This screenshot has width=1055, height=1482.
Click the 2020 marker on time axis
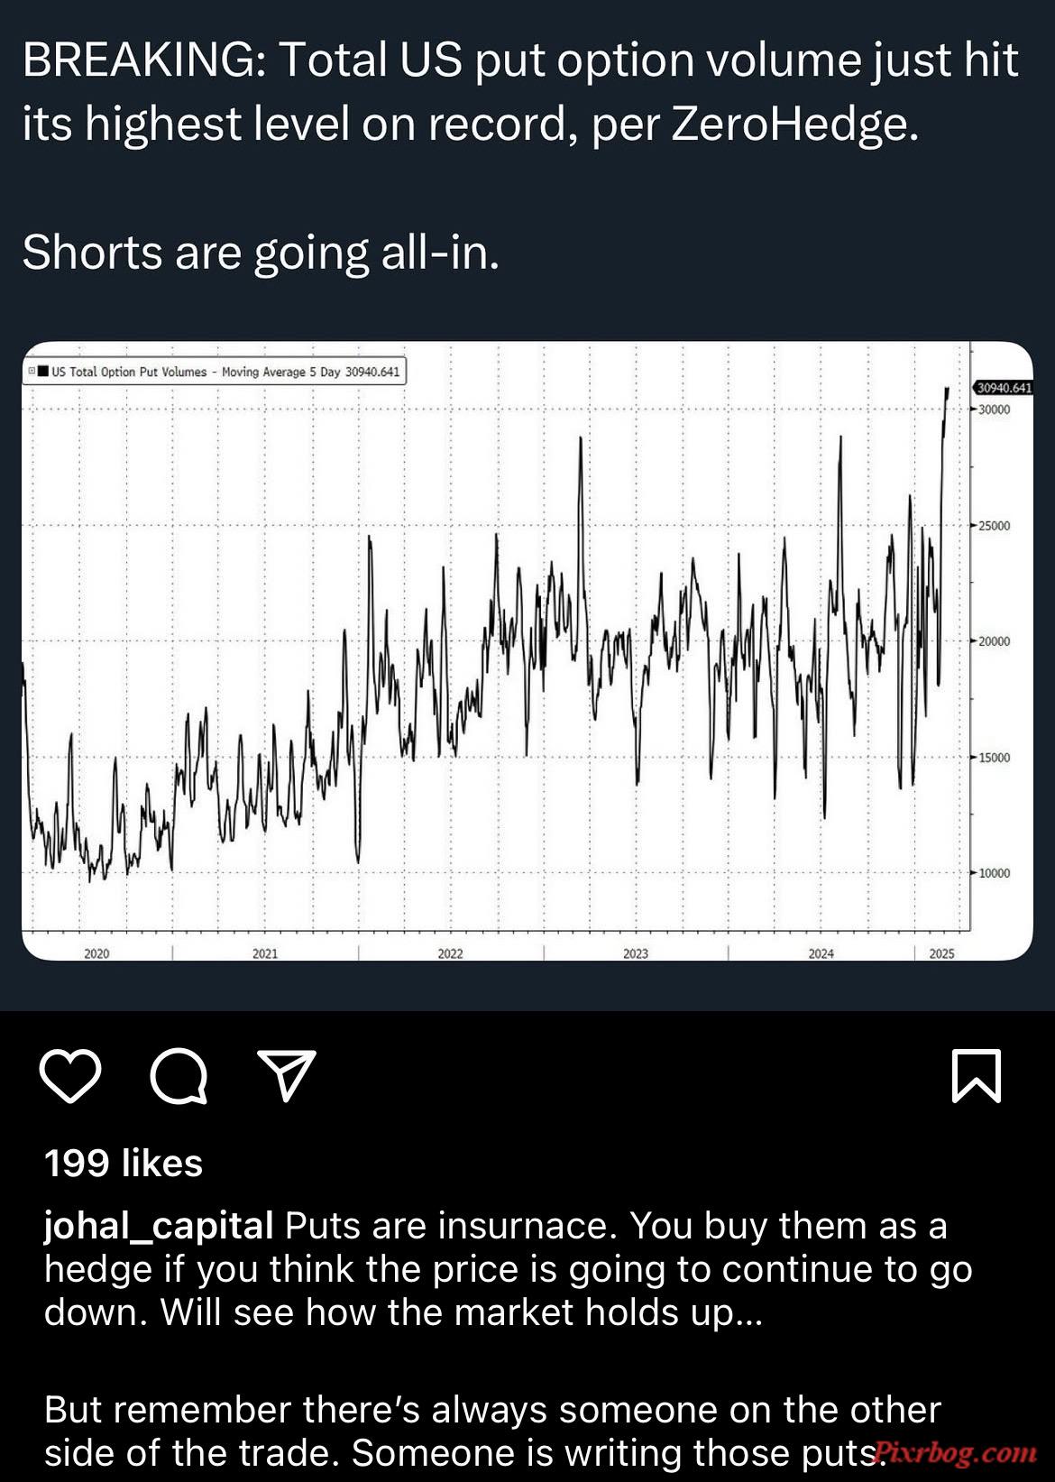96,953
